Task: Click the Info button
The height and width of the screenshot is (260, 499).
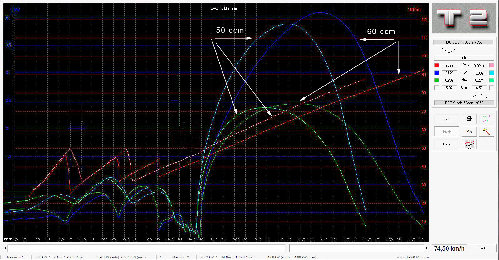Action: tap(464, 58)
